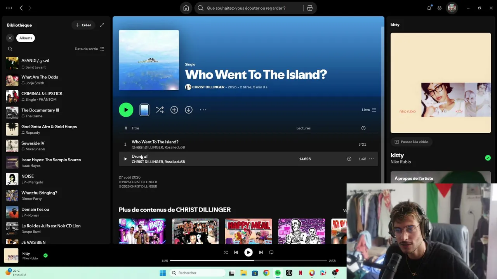Open Whatchu Bringing? by Dinner Party
Image resolution: width=497 pixels, height=279 pixels.
[56, 196]
